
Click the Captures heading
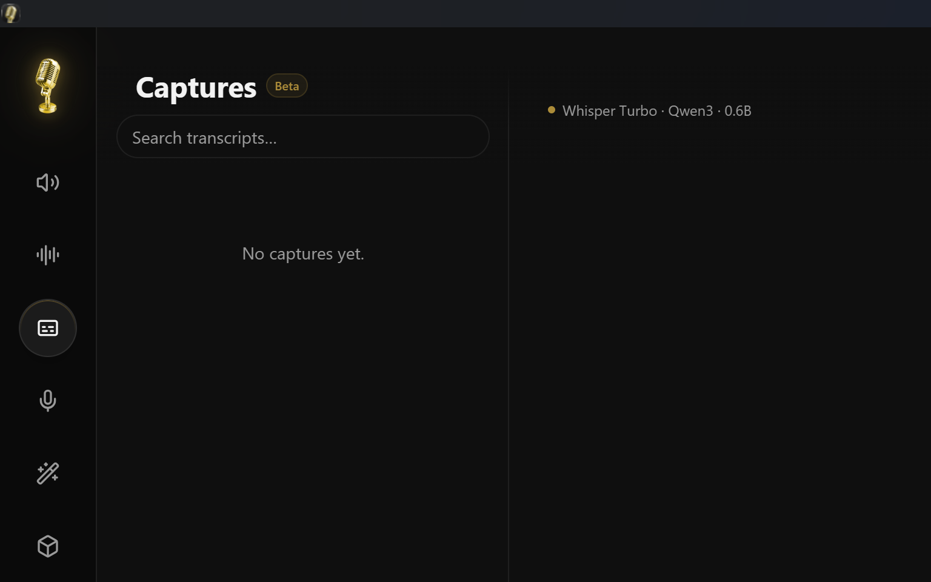pyautogui.click(x=196, y=87)
